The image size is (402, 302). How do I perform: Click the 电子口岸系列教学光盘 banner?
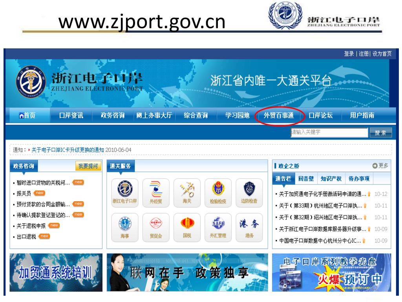pos(332,273)
